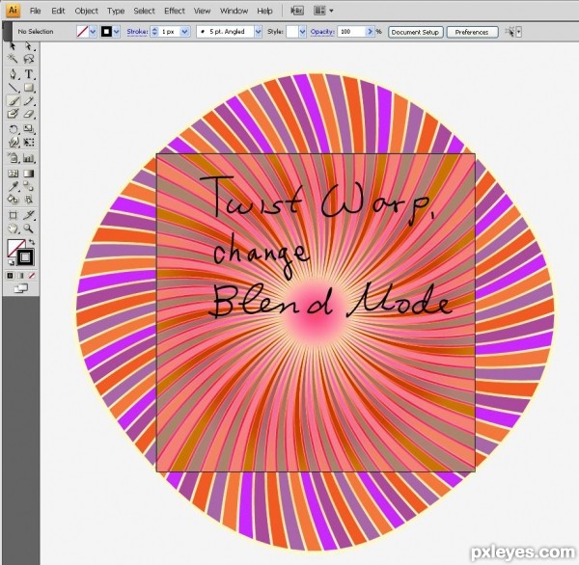579x565 pixels.
Task: Open the Style dropdown
Action: [x=302, y=32]
